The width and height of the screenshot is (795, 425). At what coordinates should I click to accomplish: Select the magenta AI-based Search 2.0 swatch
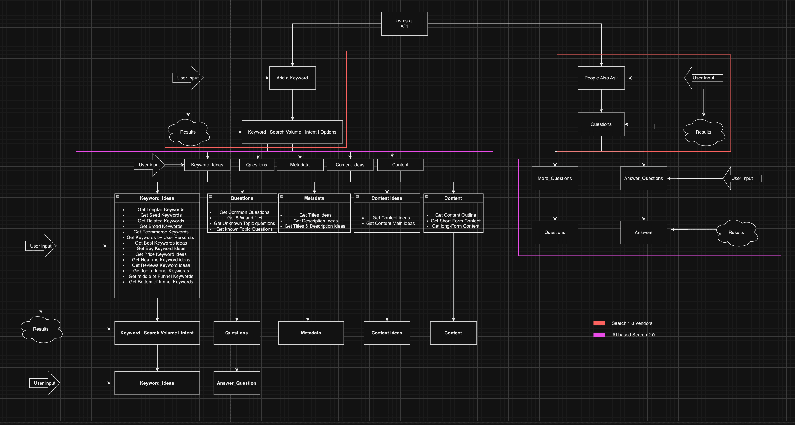tap(599, 335)
